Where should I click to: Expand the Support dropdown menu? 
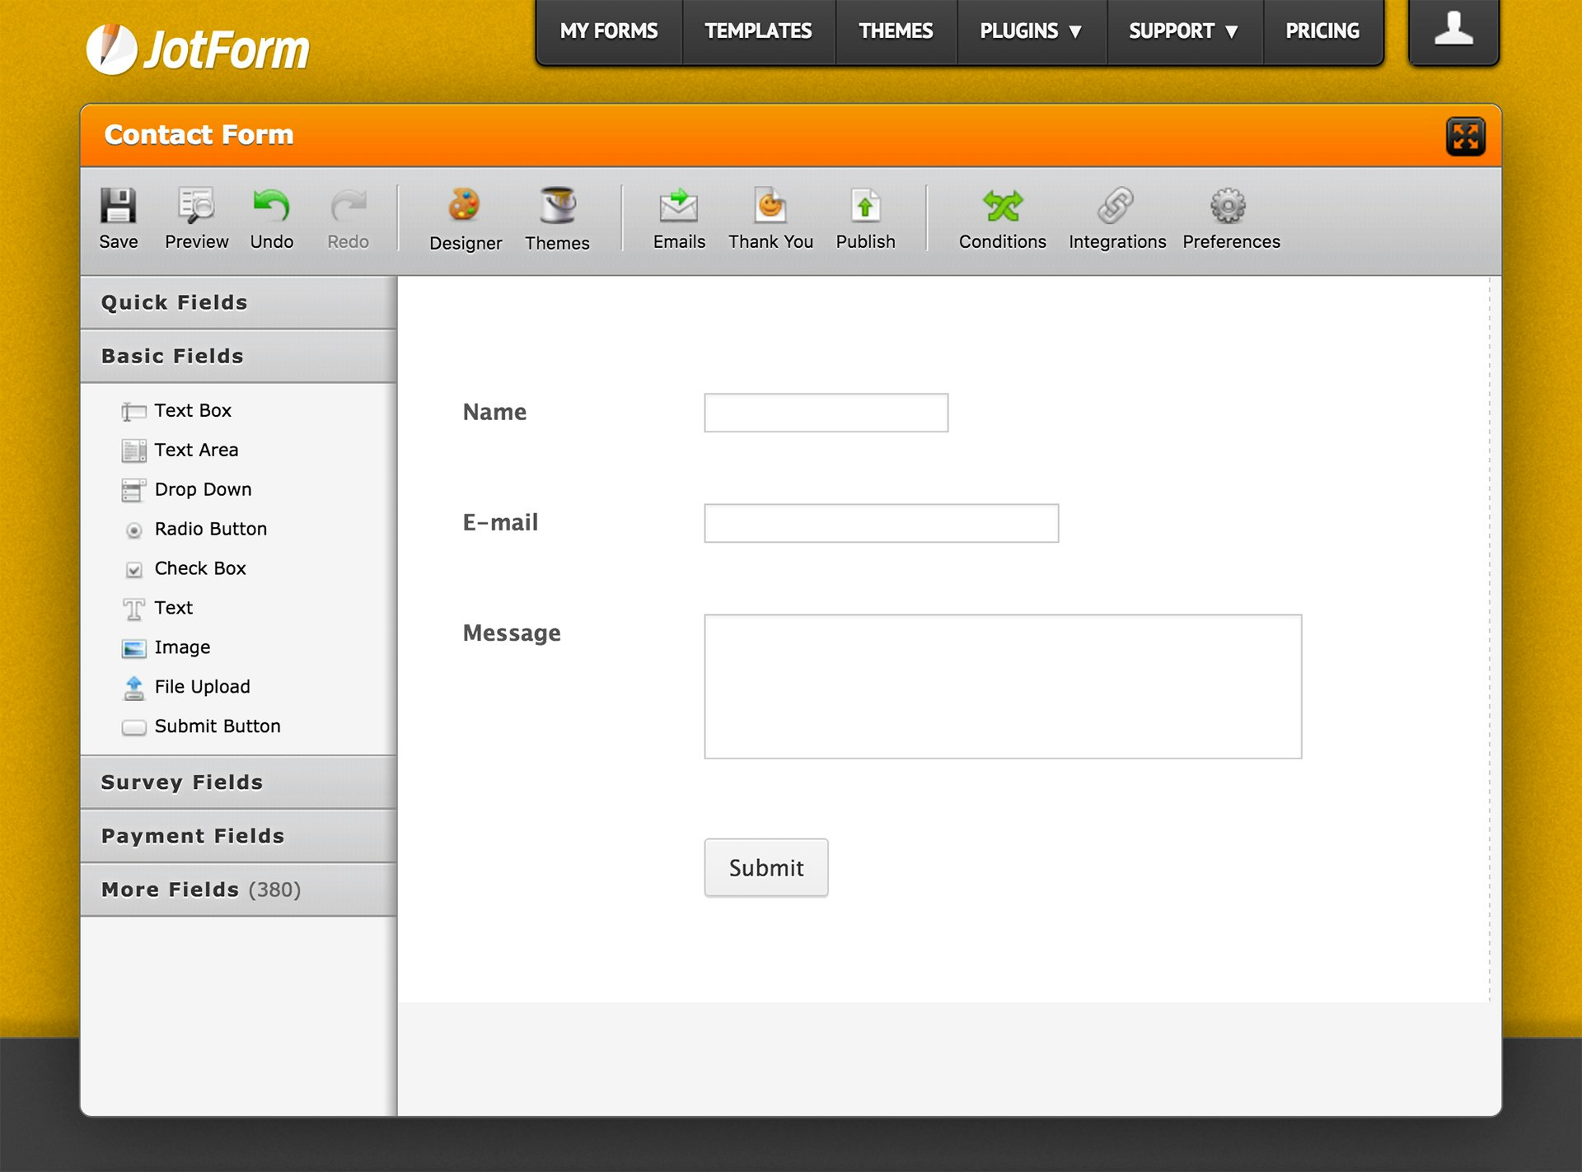click(1183, 31)
